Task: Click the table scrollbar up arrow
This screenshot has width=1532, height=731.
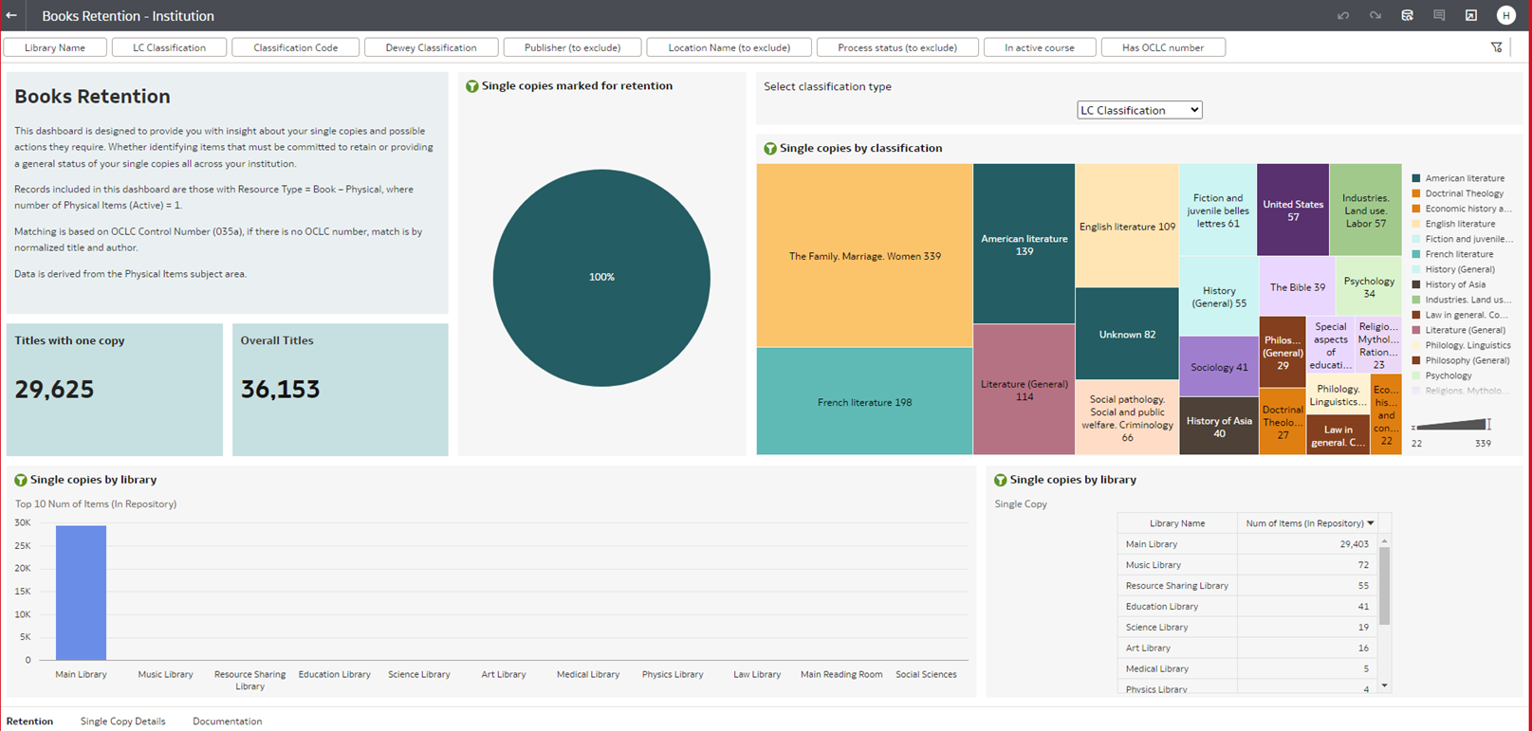Action: [x=1384, y=541]
